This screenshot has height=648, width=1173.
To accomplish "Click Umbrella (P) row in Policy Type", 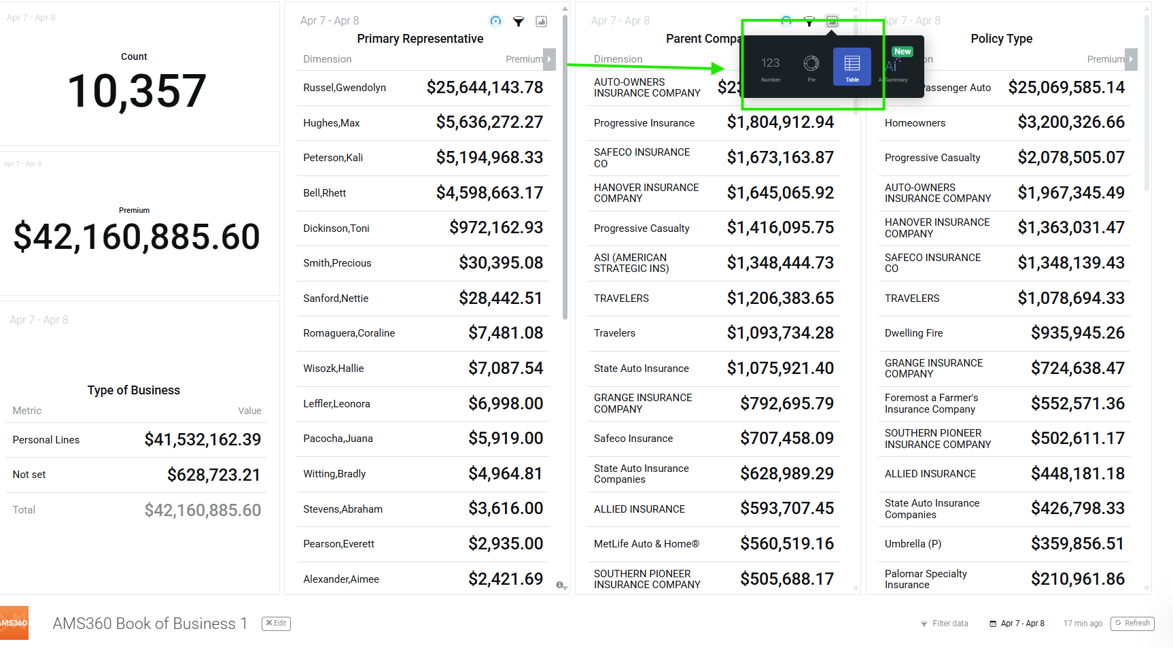I will coord(1004,544).
